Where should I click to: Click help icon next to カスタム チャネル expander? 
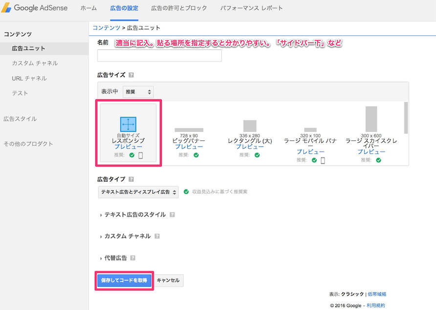pos(157,236)
